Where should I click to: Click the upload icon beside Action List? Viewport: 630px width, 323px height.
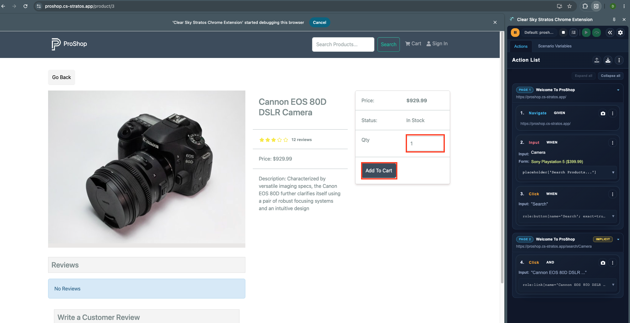[597, 60]
